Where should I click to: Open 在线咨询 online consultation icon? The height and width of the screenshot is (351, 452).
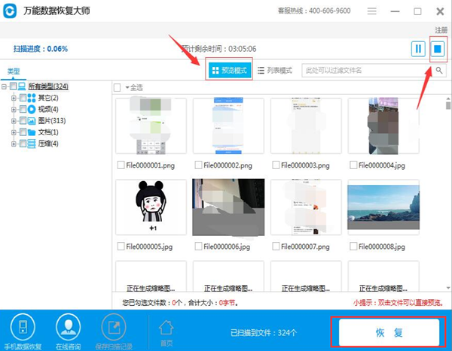(x=69, y=326)
